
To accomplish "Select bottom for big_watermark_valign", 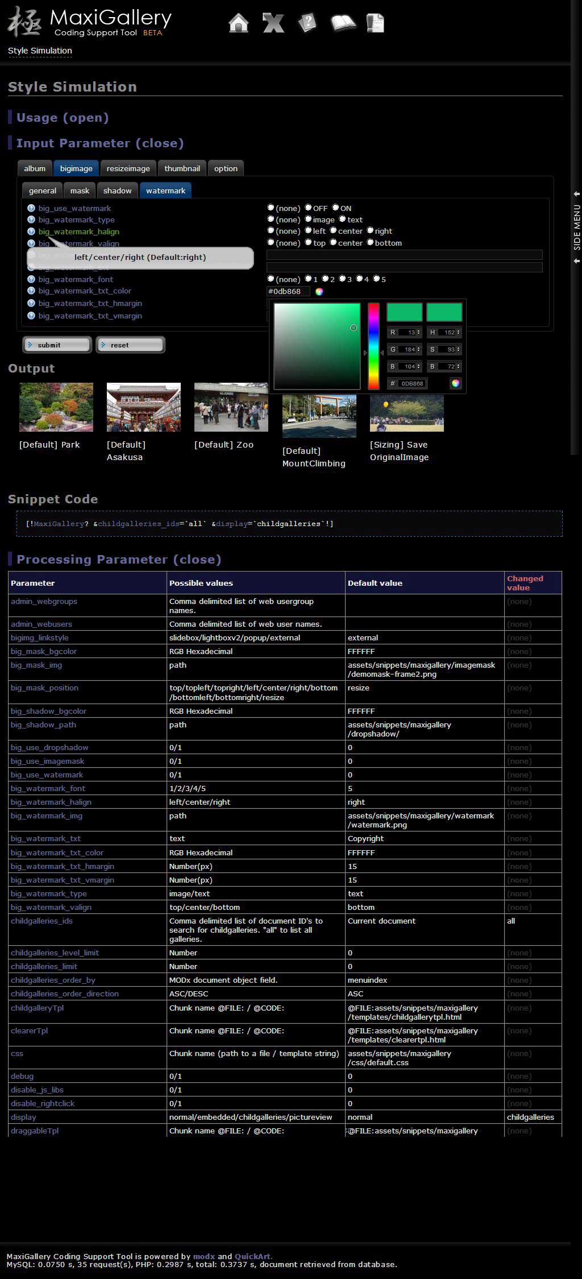I will (x=371, y=242).
